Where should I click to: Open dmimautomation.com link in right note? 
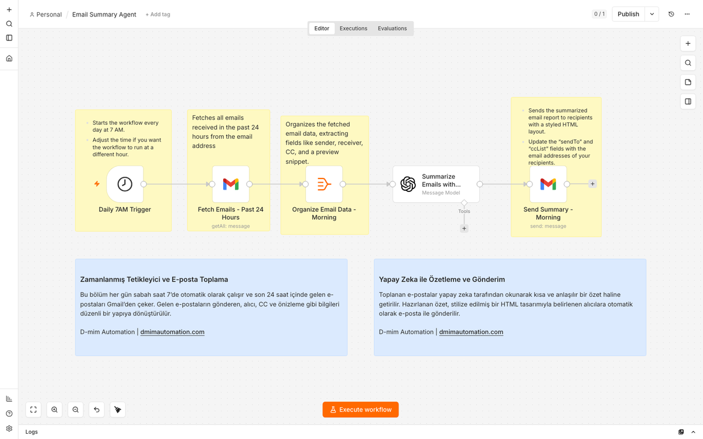tap(471, 332)
